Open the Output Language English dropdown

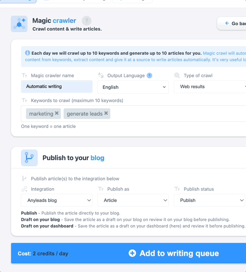[x=133, y=87]
